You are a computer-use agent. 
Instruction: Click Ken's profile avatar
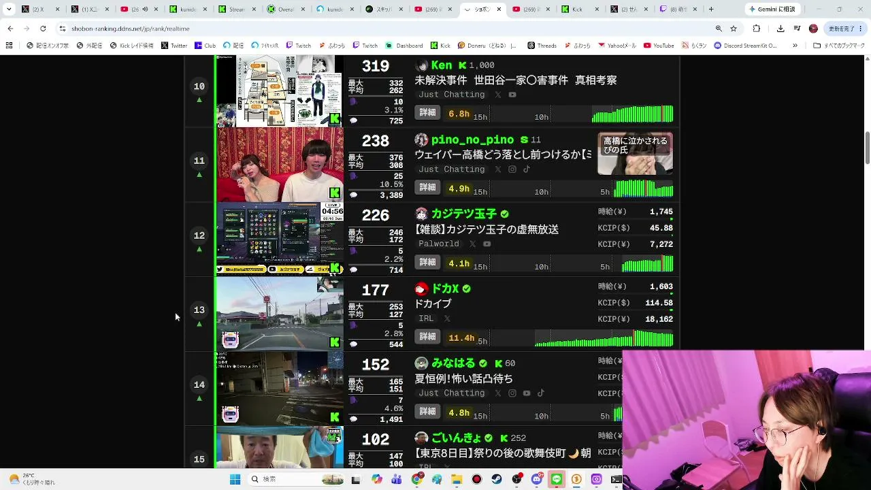click(x=422, y=65)
